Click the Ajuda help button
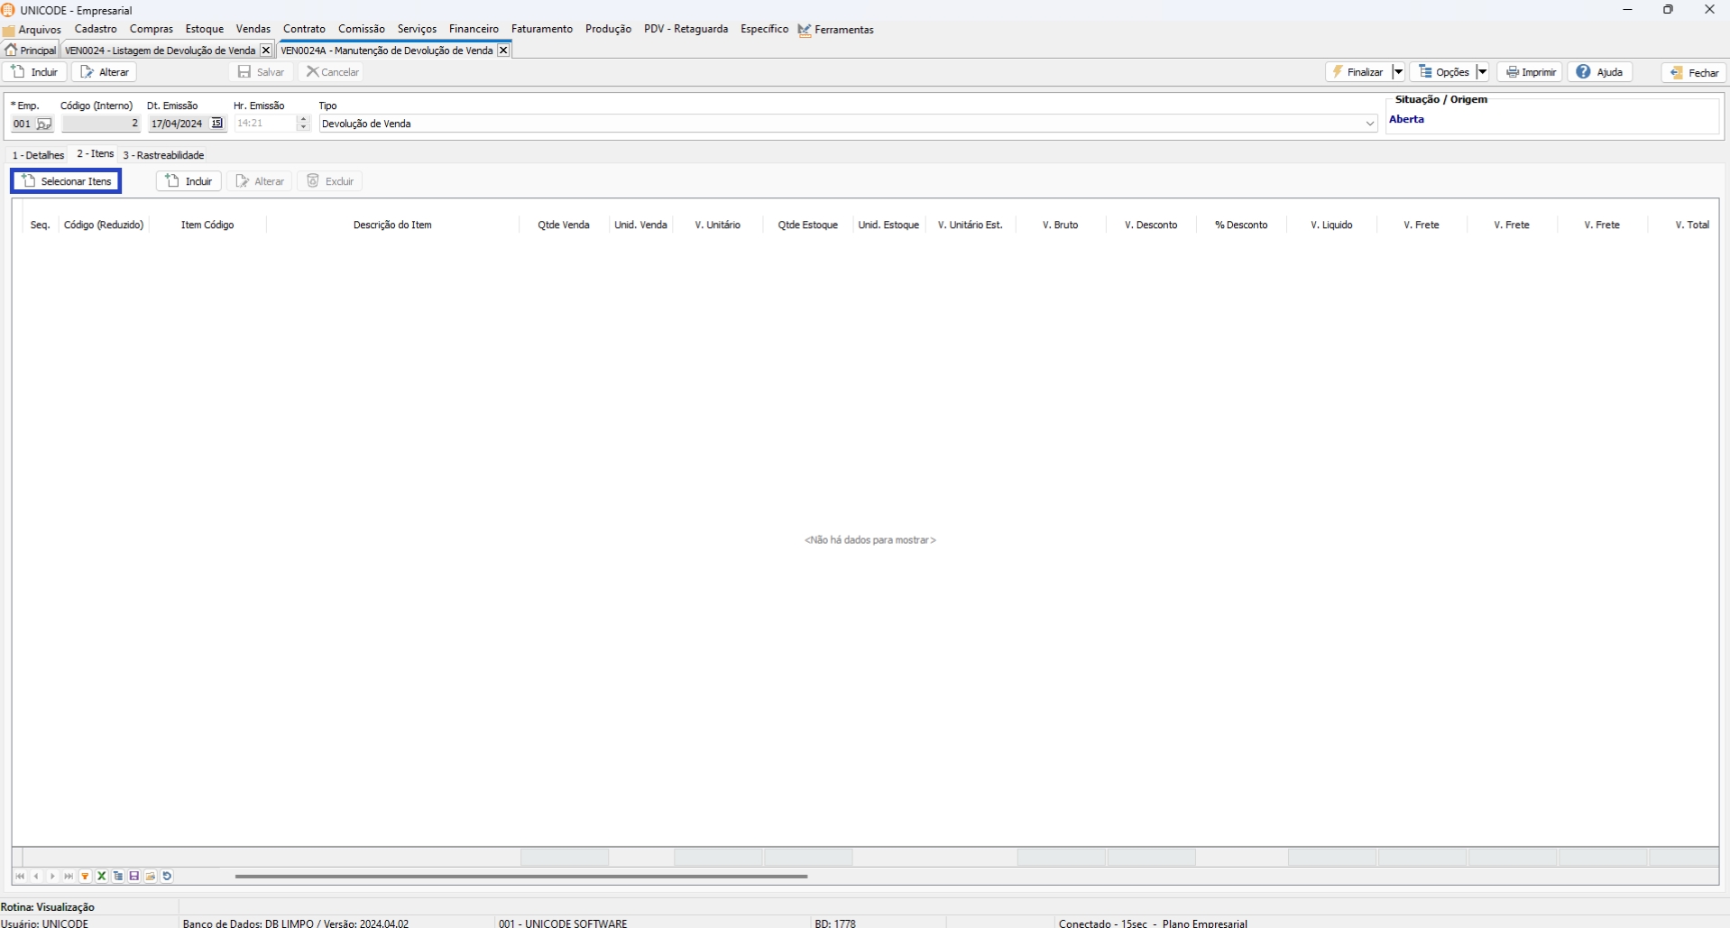Screen dimensions: 1730x928 coord(1600,72)
